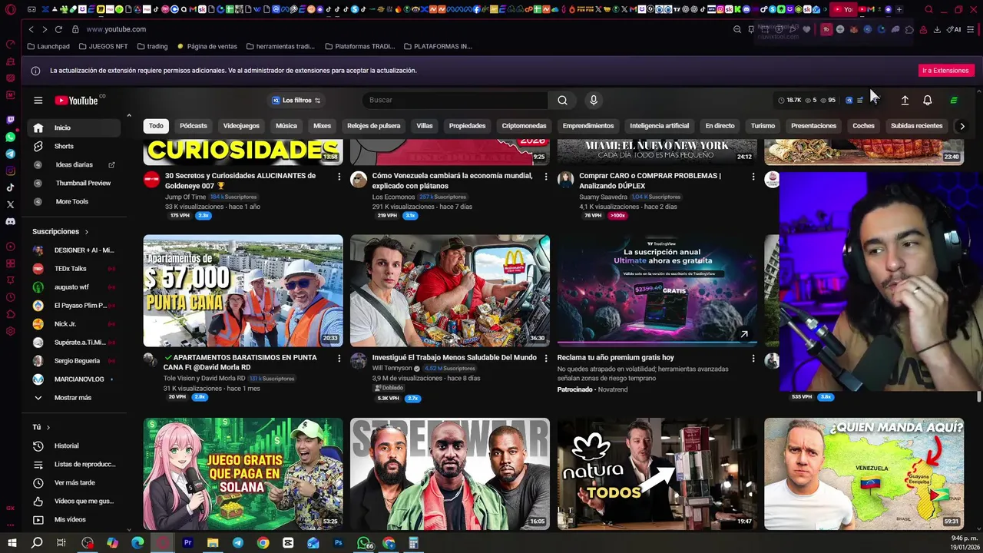Expand the Suscripciones section

pyautogui.click(x=60, y=231)
